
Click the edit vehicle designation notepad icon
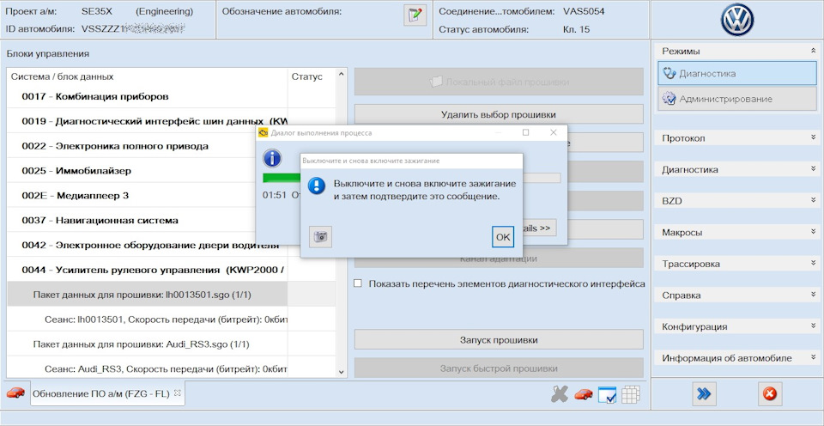point(415,15)
